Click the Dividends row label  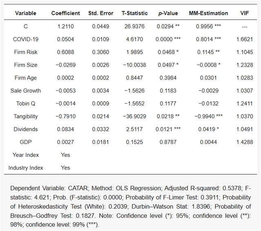pos(25,129)
